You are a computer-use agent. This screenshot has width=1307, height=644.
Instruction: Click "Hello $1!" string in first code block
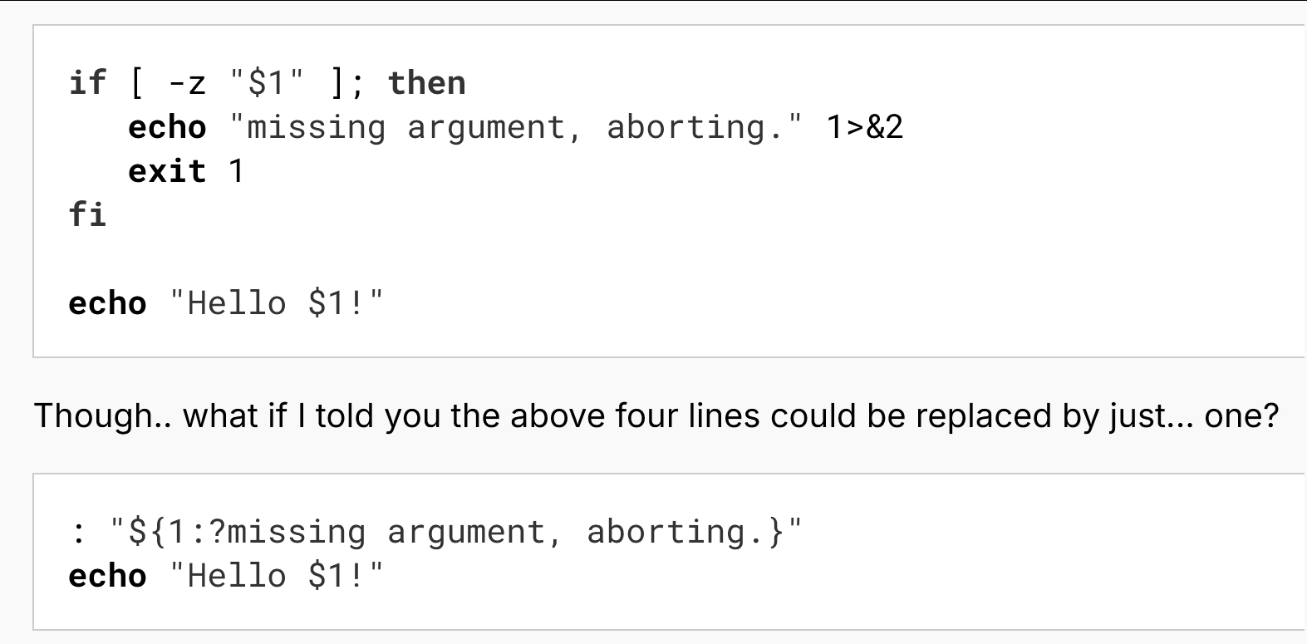pos(277,303)
